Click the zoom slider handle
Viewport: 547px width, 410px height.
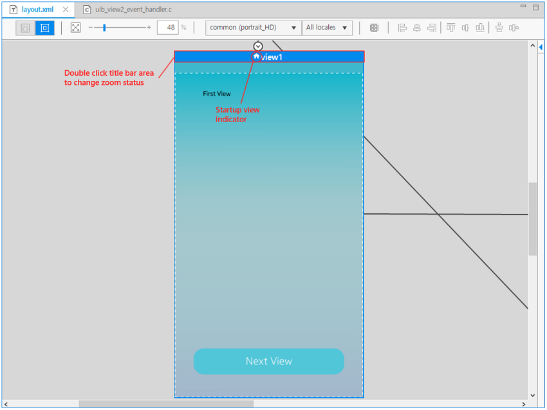point(104,28)
